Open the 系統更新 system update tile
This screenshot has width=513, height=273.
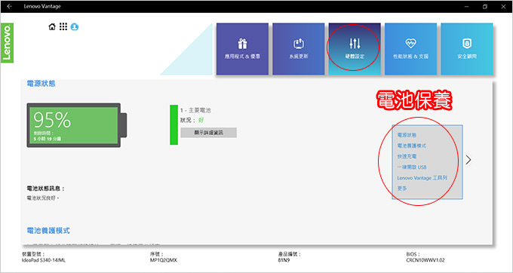pyautogui.click(x=299, y=49)
